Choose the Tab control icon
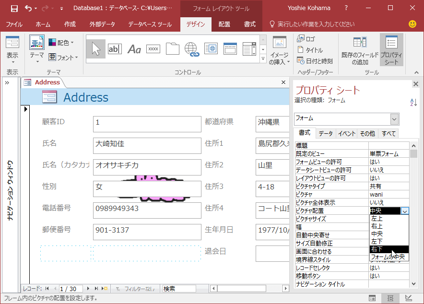 click(173, 49)
